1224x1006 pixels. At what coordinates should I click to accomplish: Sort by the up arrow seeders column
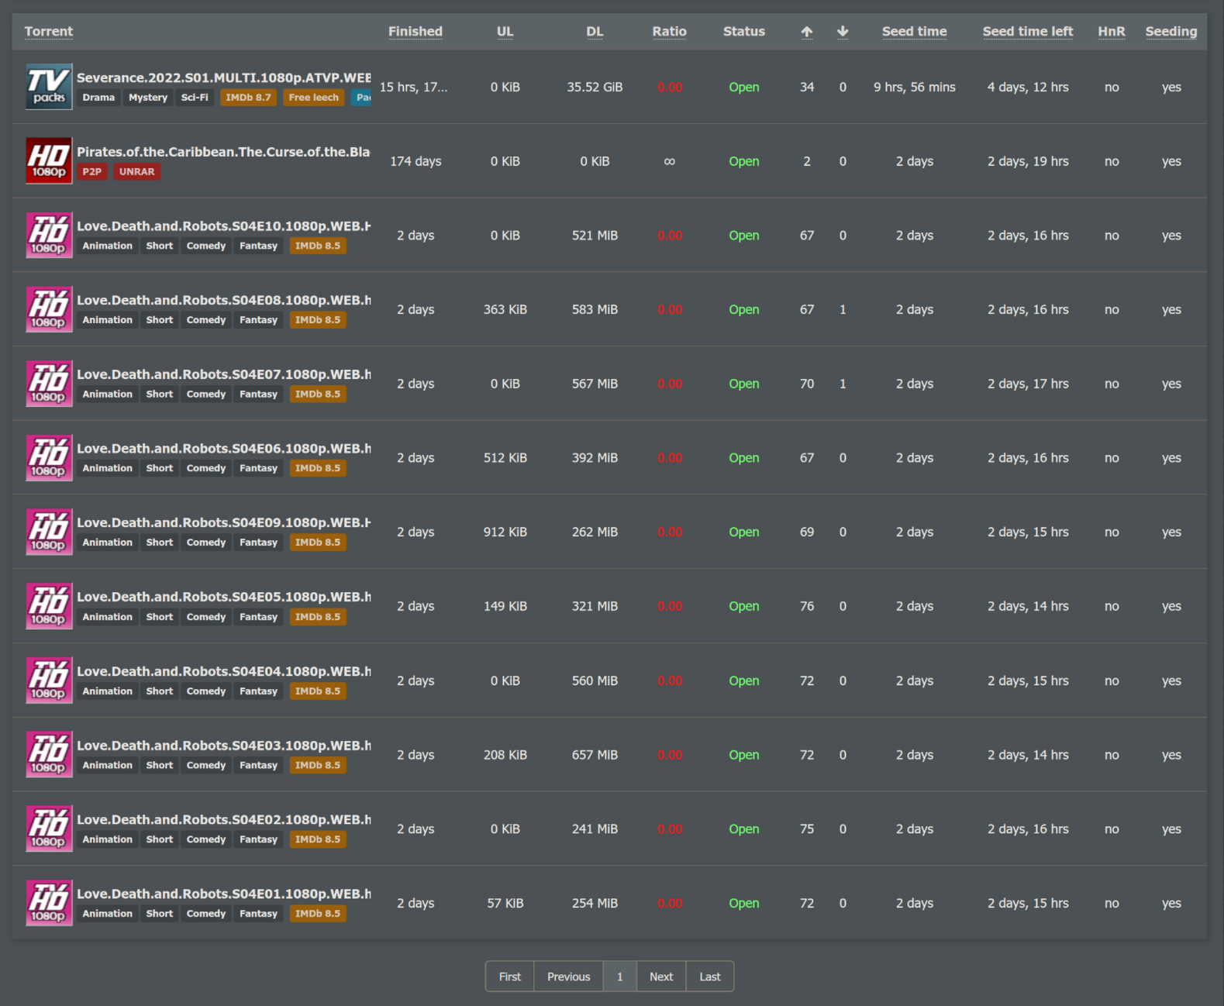pos(806,32)
